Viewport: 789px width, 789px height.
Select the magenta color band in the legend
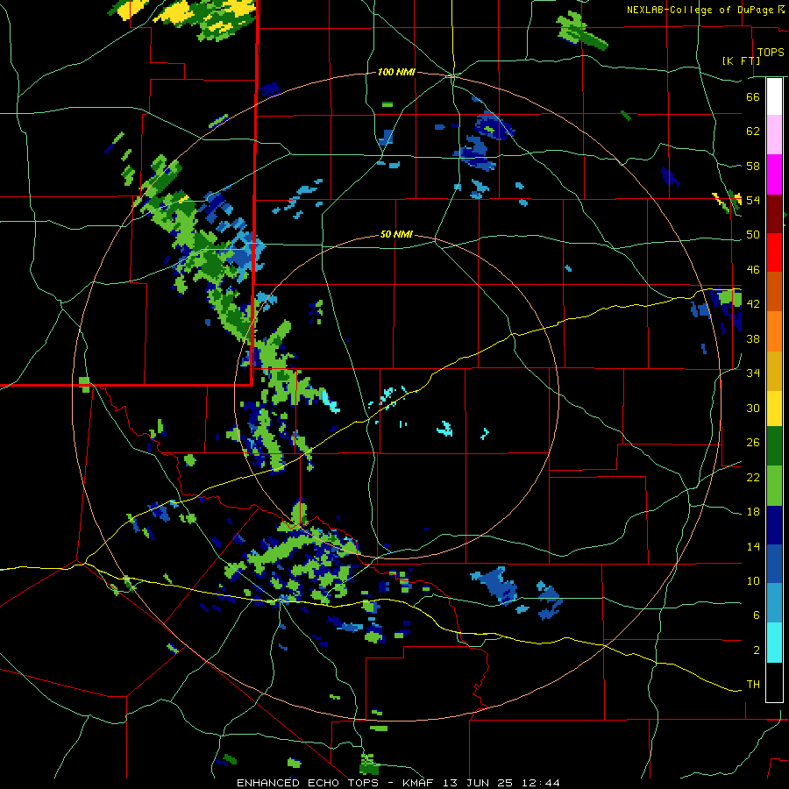774,174
